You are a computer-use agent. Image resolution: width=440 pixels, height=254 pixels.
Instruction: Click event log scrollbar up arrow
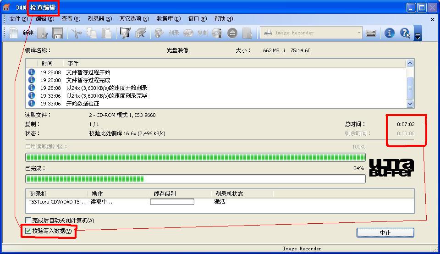(x=410, y=63)
